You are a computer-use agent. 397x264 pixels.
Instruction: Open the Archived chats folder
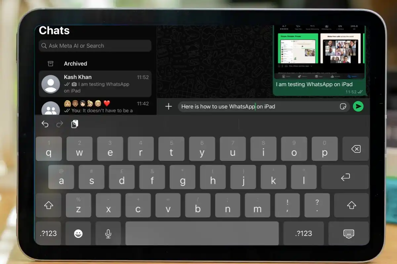point(75,64)
